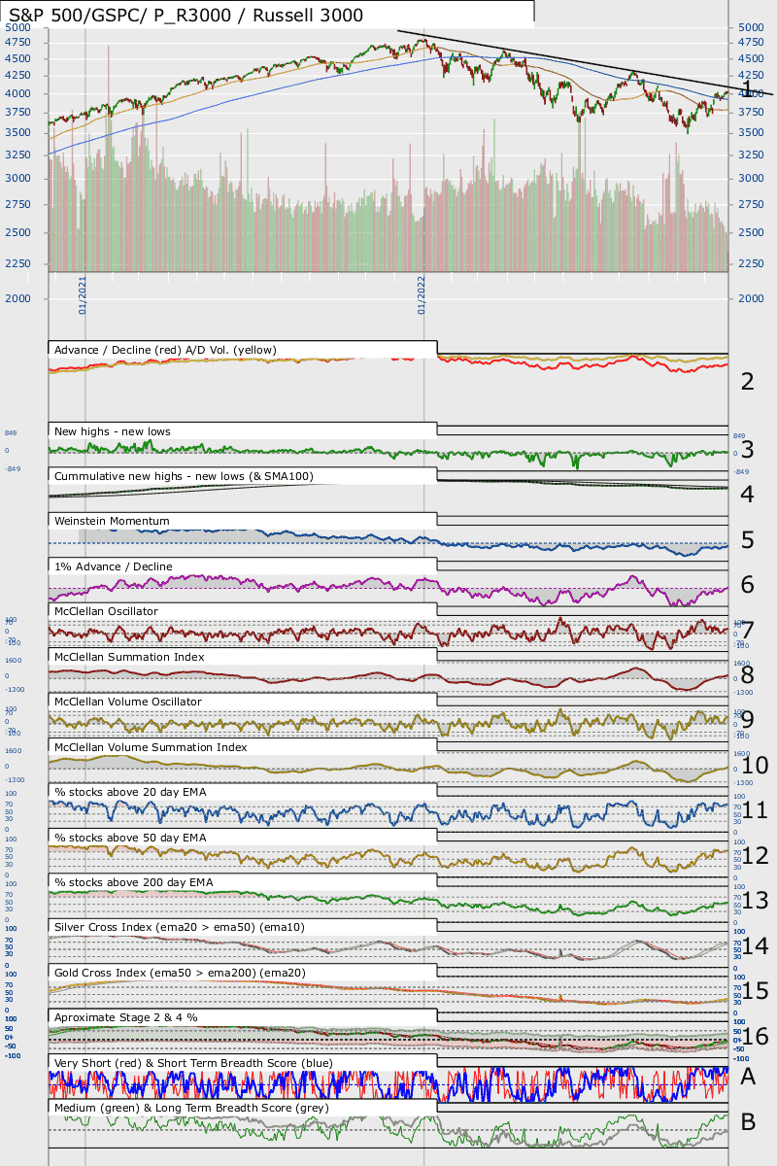Screen dimensions: 777x1166
Task: Click panel number 14 beside Silver Cross Index
Action: click(x=755, y=945)
